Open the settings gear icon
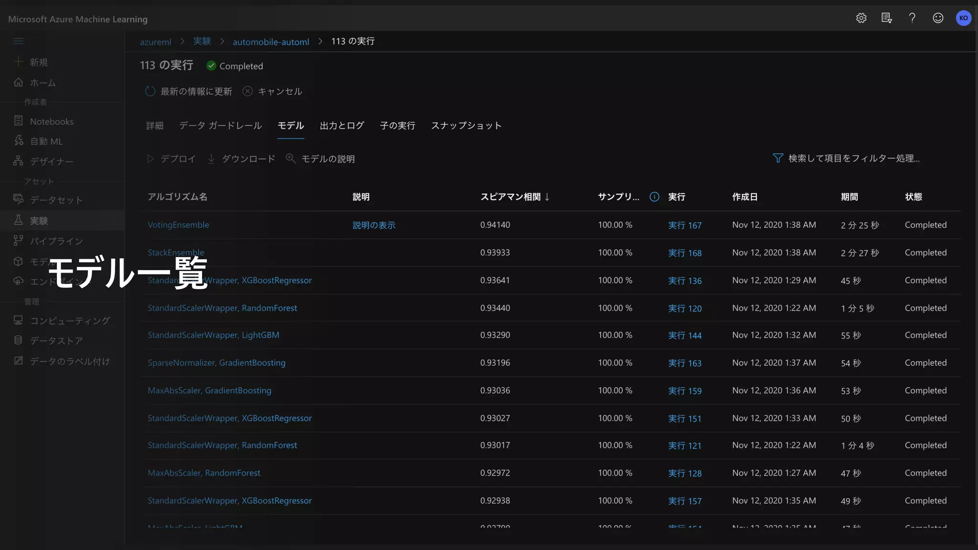This screenshot has width=978, height=550. point(861,18)
